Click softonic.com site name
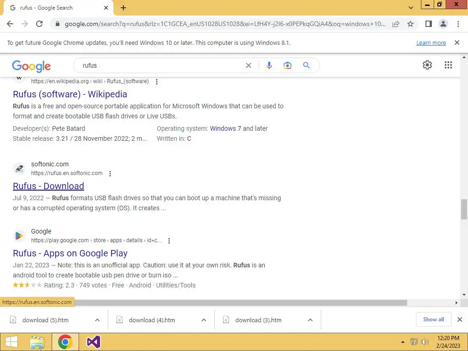468x351 pixels. (50, 164)
